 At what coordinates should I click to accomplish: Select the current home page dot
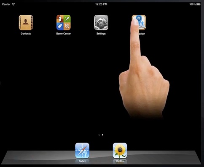point(102,135)
